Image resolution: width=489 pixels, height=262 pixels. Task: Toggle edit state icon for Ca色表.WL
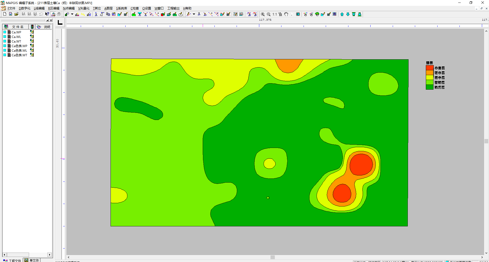click(x=32, y=50)
